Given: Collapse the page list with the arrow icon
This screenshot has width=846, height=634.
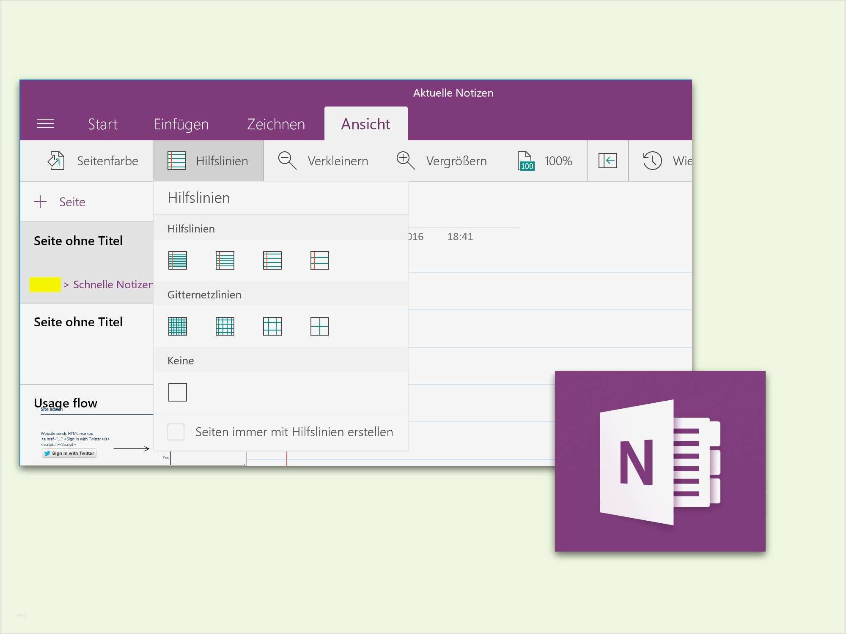Looking at the screenshot, I should (608, 161).
